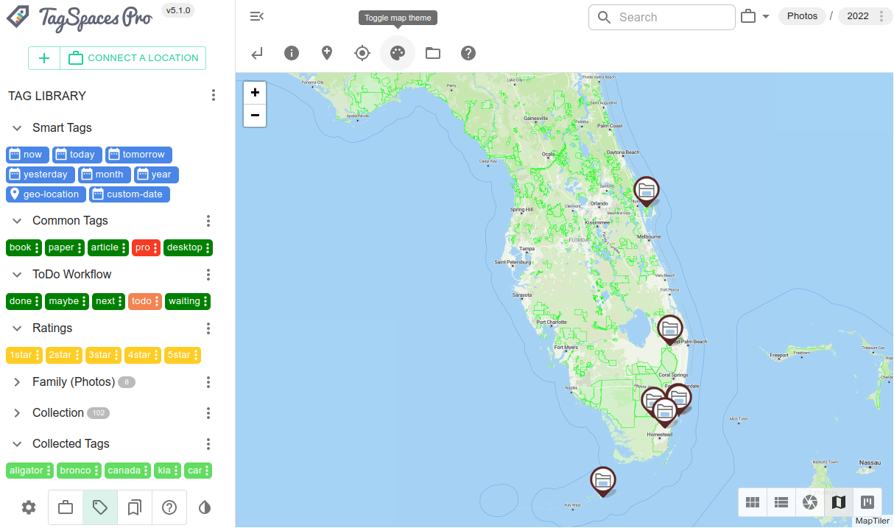Viewport: 894px width, 528px height.
Task: Open ToDo Workflow group options menu
Action: pyautogui.click(x=208, y=275)
